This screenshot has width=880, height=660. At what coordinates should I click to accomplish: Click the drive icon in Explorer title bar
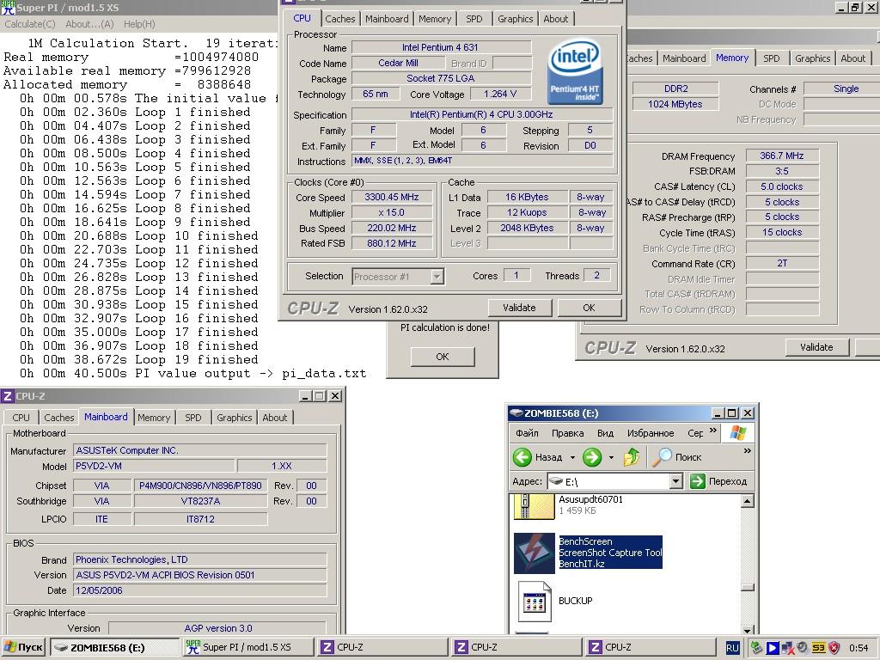516,413
